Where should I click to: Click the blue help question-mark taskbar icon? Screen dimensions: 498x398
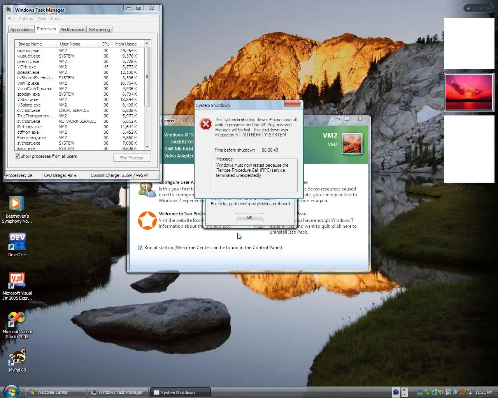coord(396,392)
